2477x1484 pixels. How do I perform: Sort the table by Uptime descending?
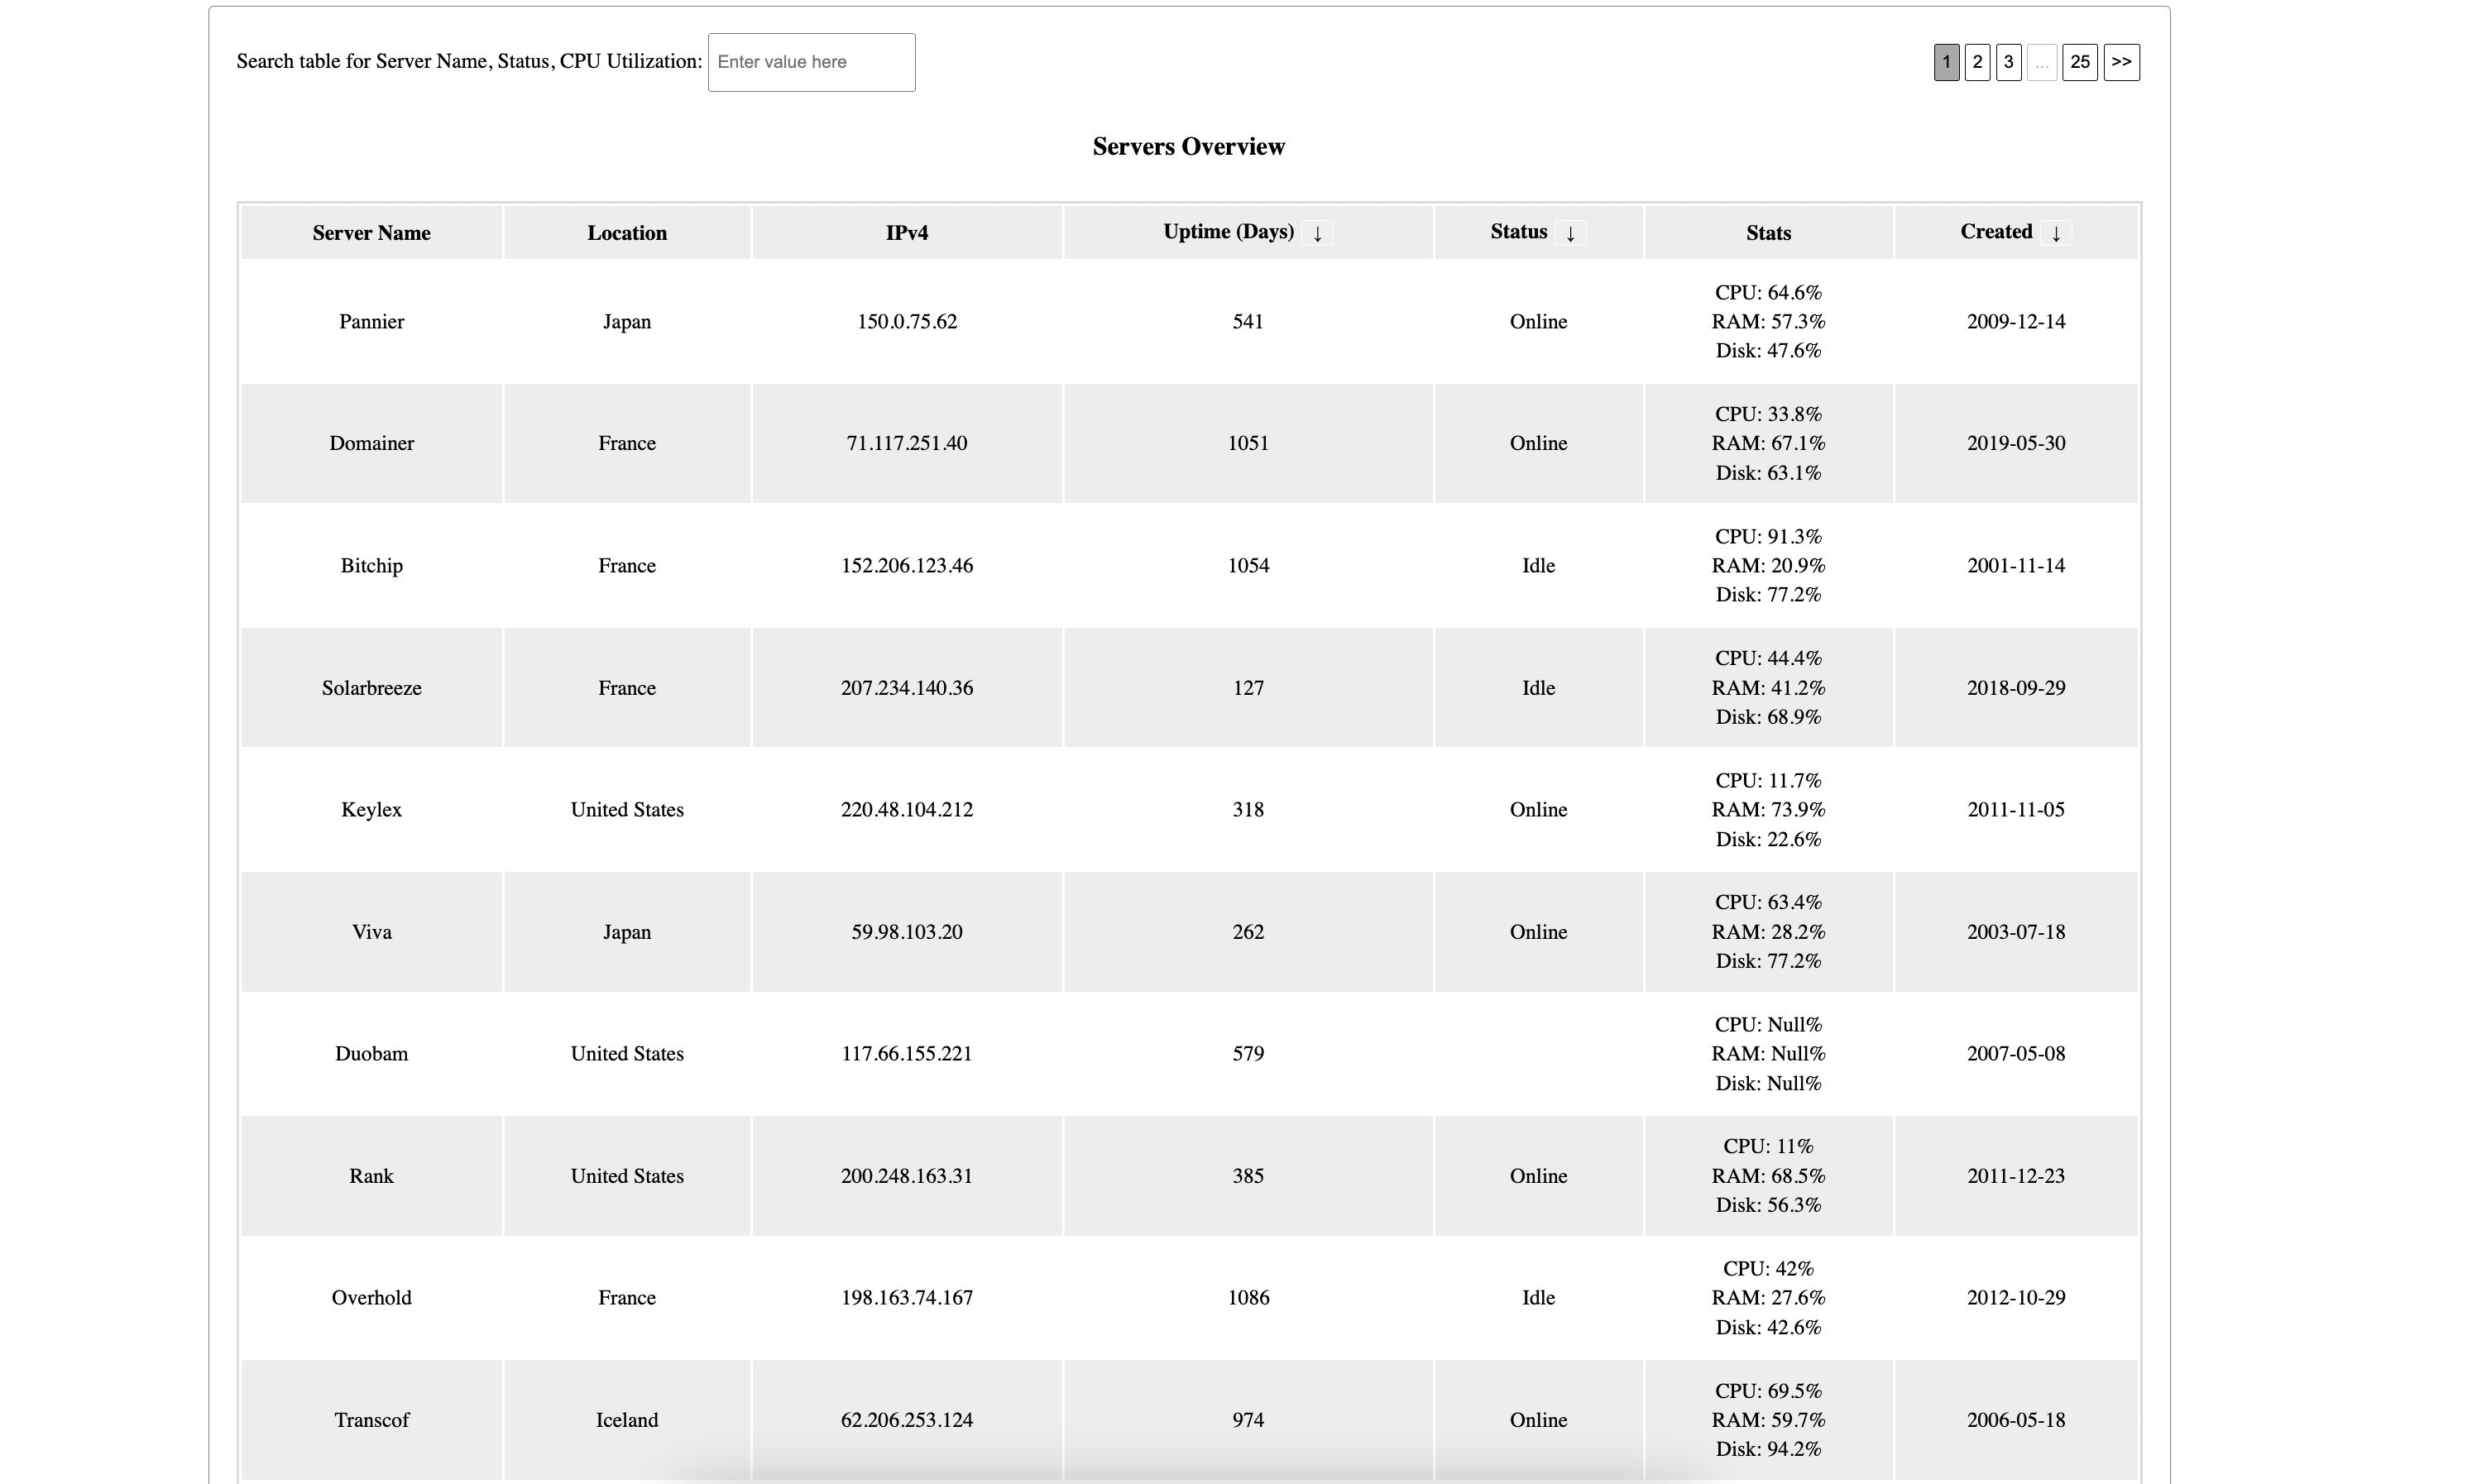pyautogui.click(x=1319, y=233)
